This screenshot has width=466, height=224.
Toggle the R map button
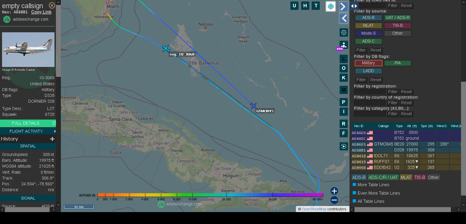coord(344,124)
